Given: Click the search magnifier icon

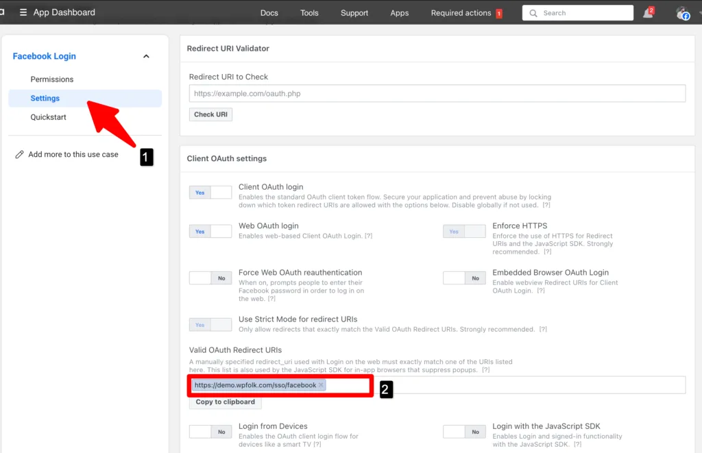Looking at the screenshot, I should click(533, 13).
